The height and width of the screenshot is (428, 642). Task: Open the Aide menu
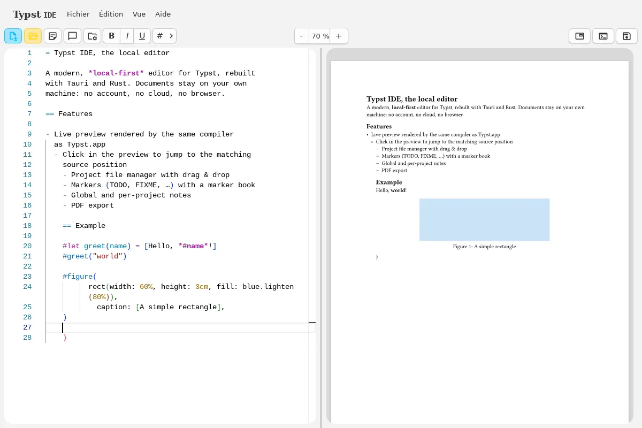click(x=163, y=14)
